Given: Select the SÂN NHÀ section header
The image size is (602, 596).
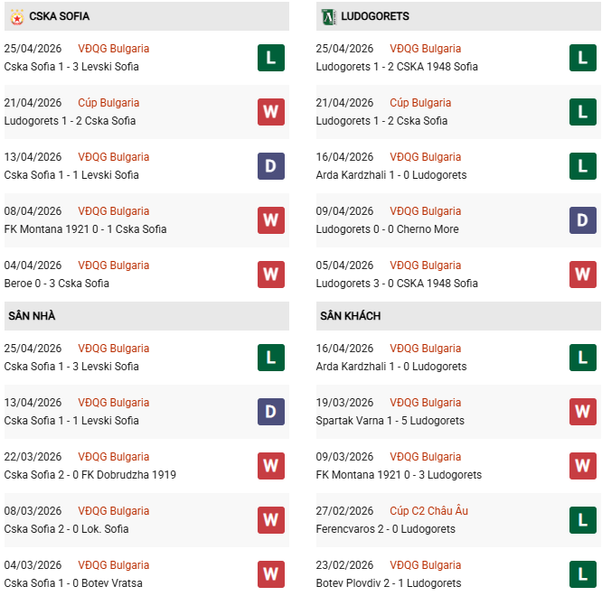Looking at the screenshot, I should [x=33, y=316].
